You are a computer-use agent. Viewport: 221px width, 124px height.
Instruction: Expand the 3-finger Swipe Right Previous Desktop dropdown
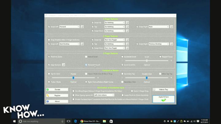click(159, 44)
